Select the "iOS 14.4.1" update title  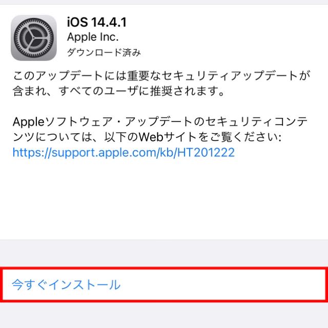tap(97, 22)
